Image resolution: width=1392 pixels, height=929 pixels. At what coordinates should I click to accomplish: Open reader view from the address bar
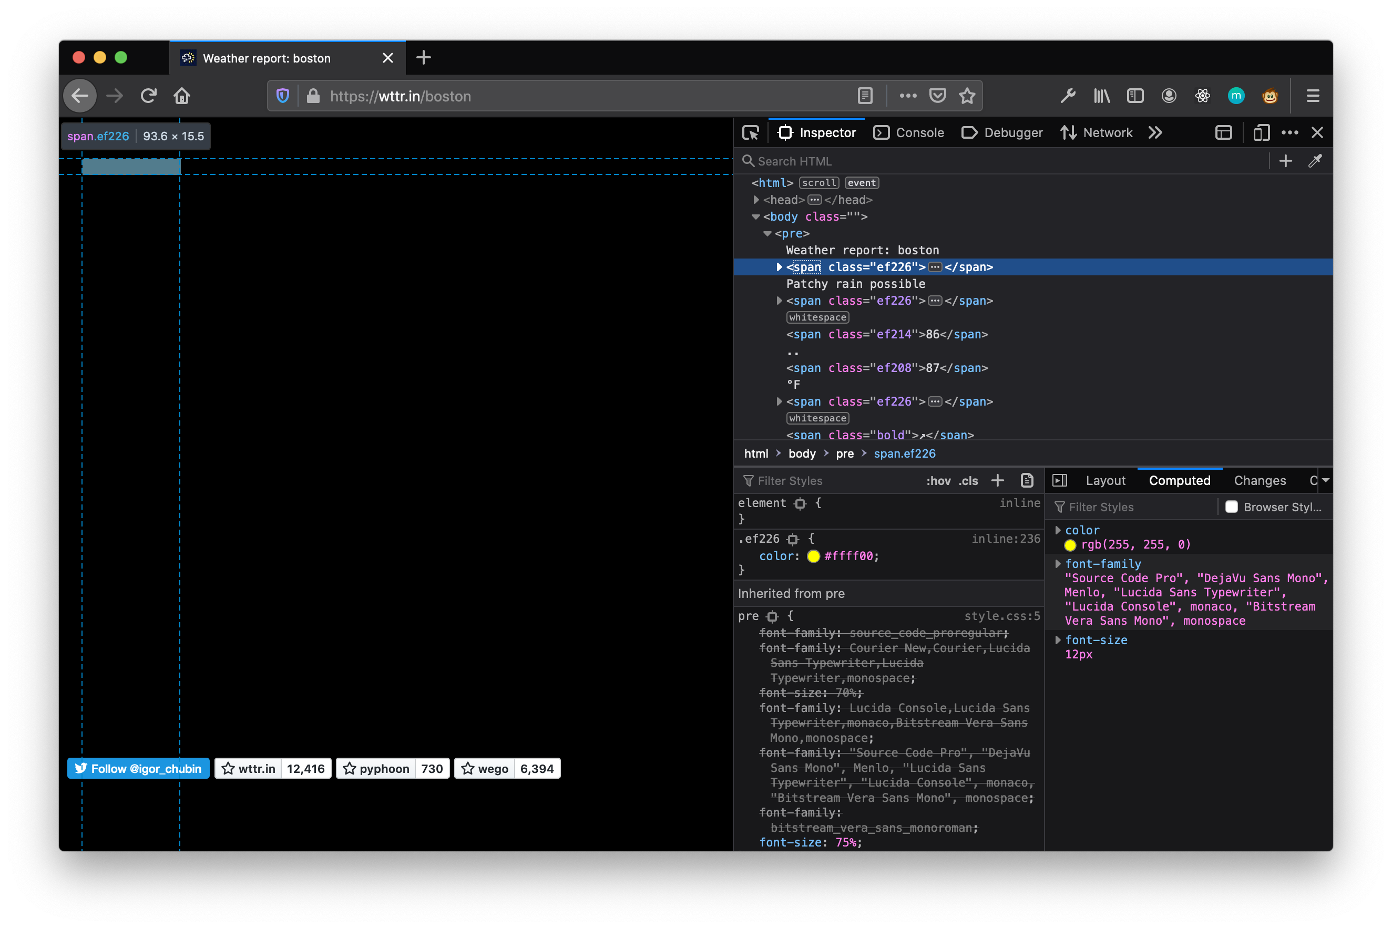(x=865, y=96)
